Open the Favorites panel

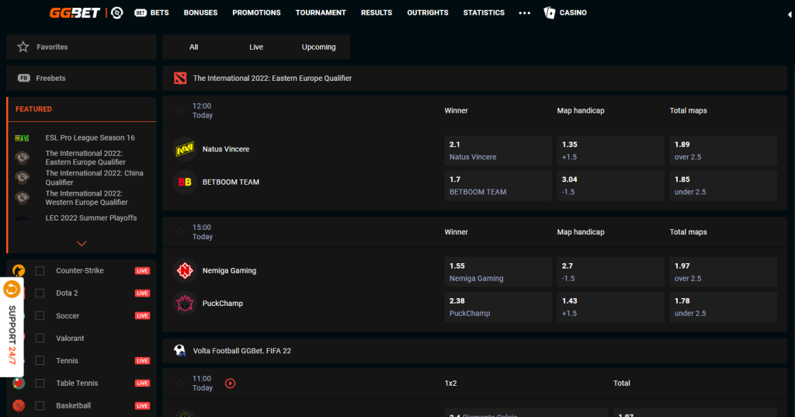81,47
